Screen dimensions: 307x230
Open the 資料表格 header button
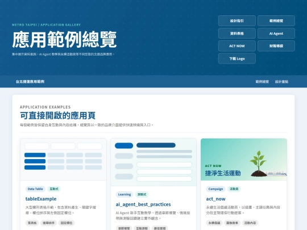(x=237, y=34)
